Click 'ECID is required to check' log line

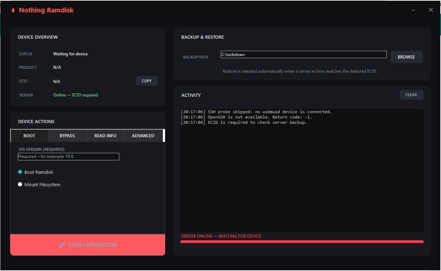point(244,122)
